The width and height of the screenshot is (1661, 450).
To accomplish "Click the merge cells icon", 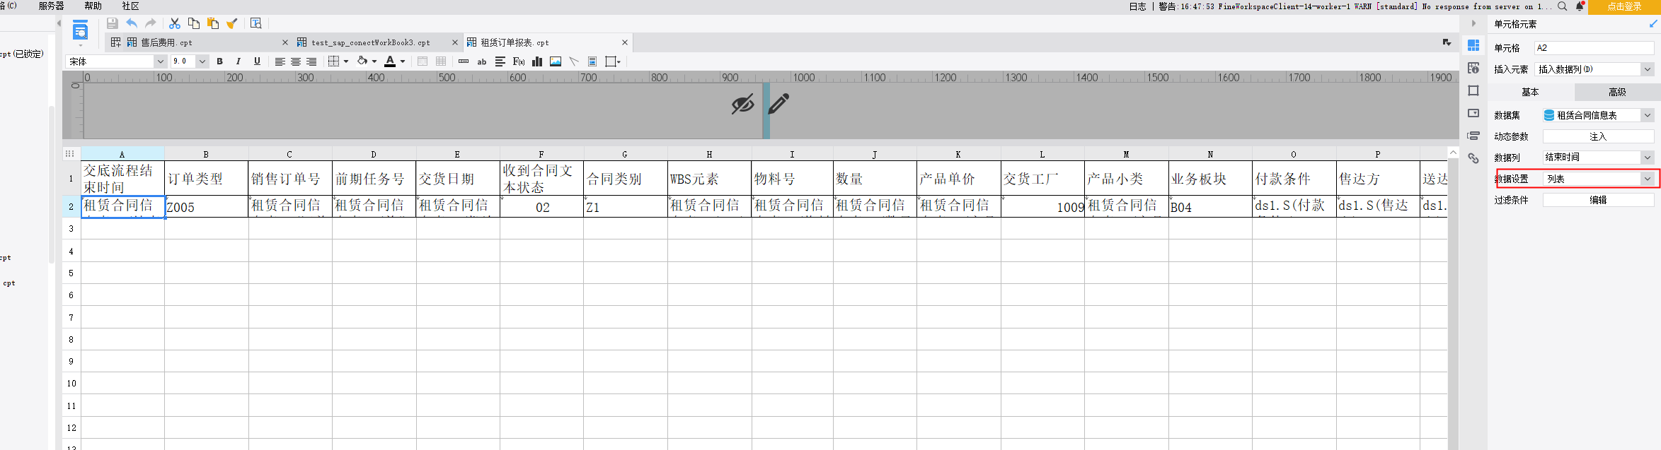I will click(423, 61).
